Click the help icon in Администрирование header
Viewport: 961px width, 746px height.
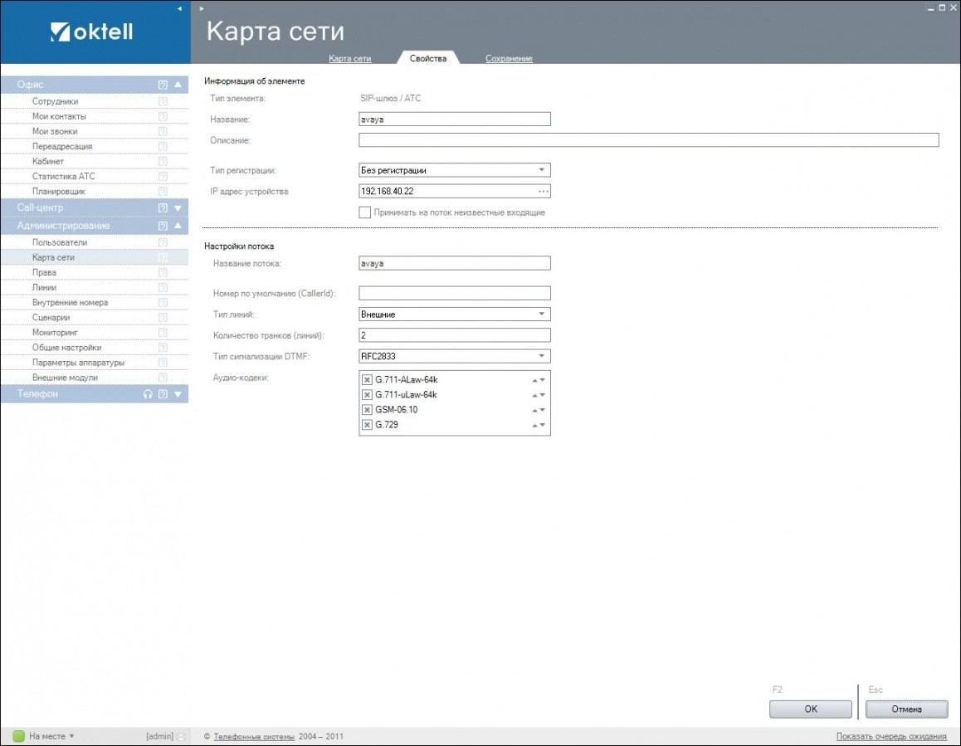163,226
